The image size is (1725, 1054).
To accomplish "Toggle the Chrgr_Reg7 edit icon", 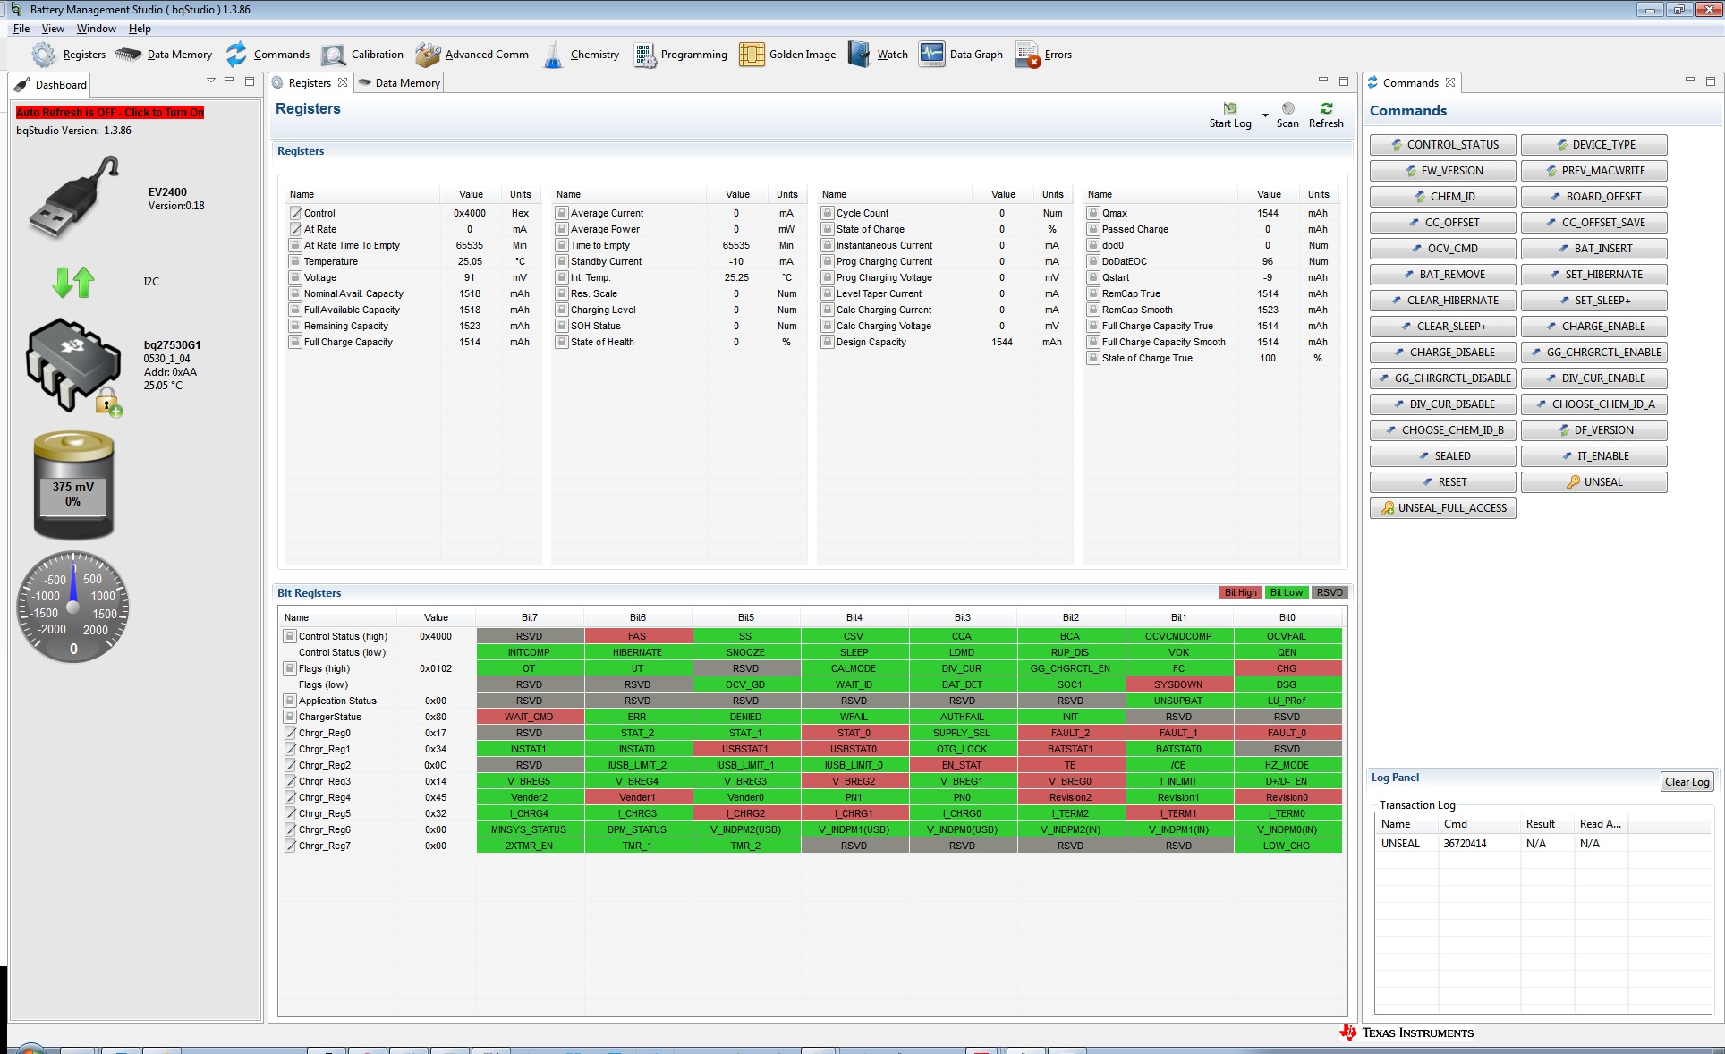I will (x=290, y=846).
